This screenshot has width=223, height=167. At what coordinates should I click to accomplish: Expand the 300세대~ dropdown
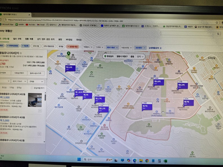pos(140,48)
